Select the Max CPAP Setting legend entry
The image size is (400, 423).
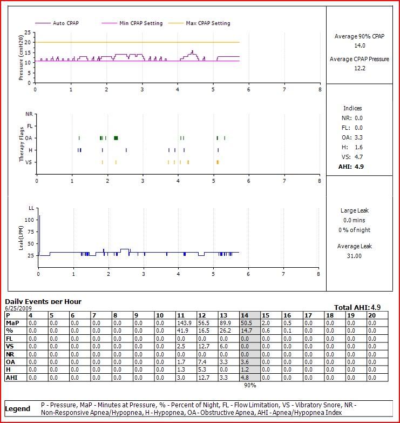pyautogui.click(x=207, y=23)
